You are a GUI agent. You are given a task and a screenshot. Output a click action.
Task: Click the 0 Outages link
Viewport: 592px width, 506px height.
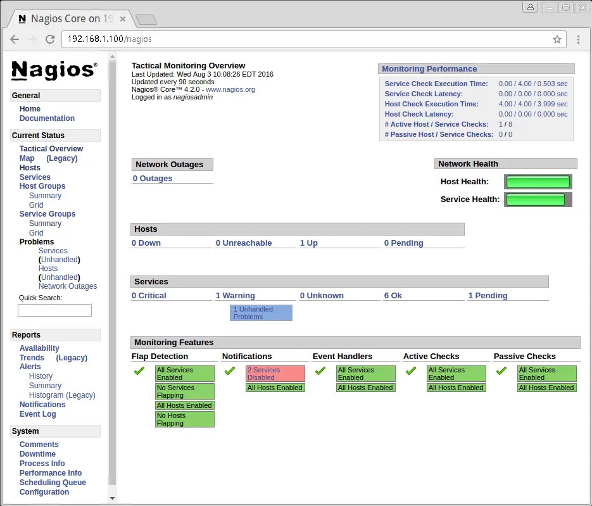pyautogui.click(x=151, y=178)
